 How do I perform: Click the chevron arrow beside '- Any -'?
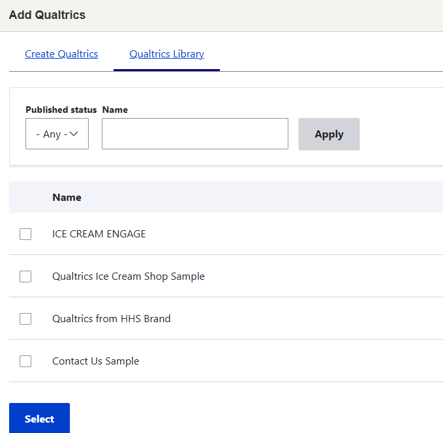pos(74,134)
